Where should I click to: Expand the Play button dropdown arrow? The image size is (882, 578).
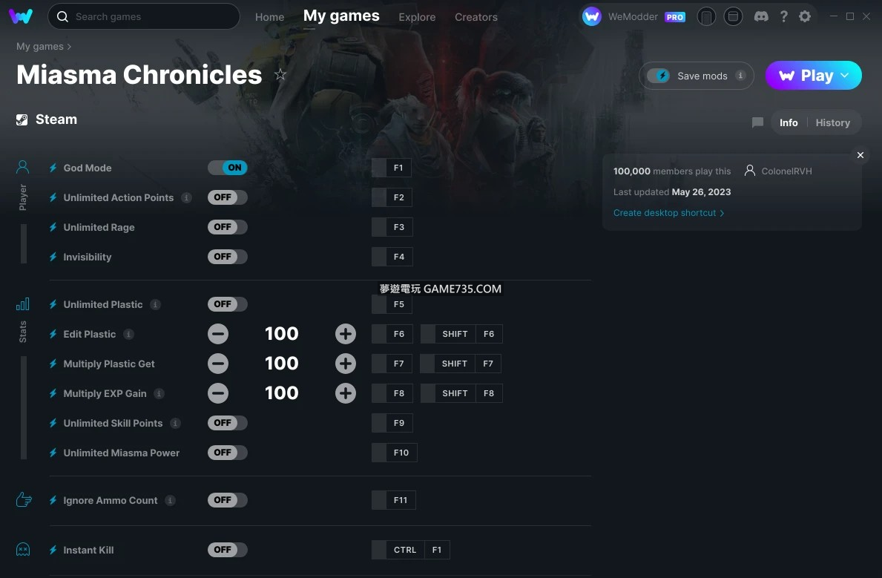845,76
